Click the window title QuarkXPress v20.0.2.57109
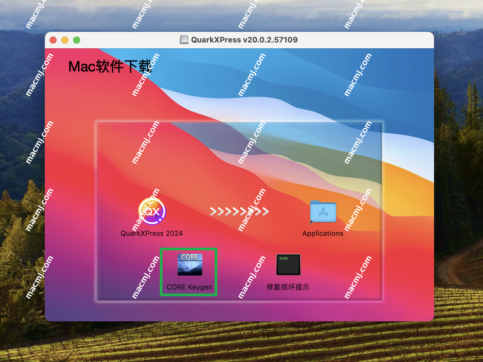The image size is (483, 362). pos(244,40)
